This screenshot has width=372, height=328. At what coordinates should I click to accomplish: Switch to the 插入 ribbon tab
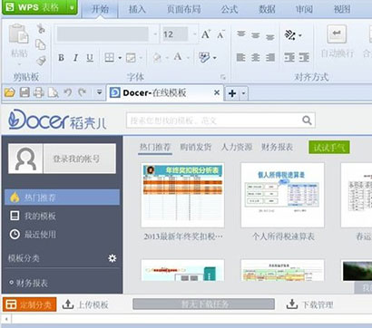click(137, 9)
